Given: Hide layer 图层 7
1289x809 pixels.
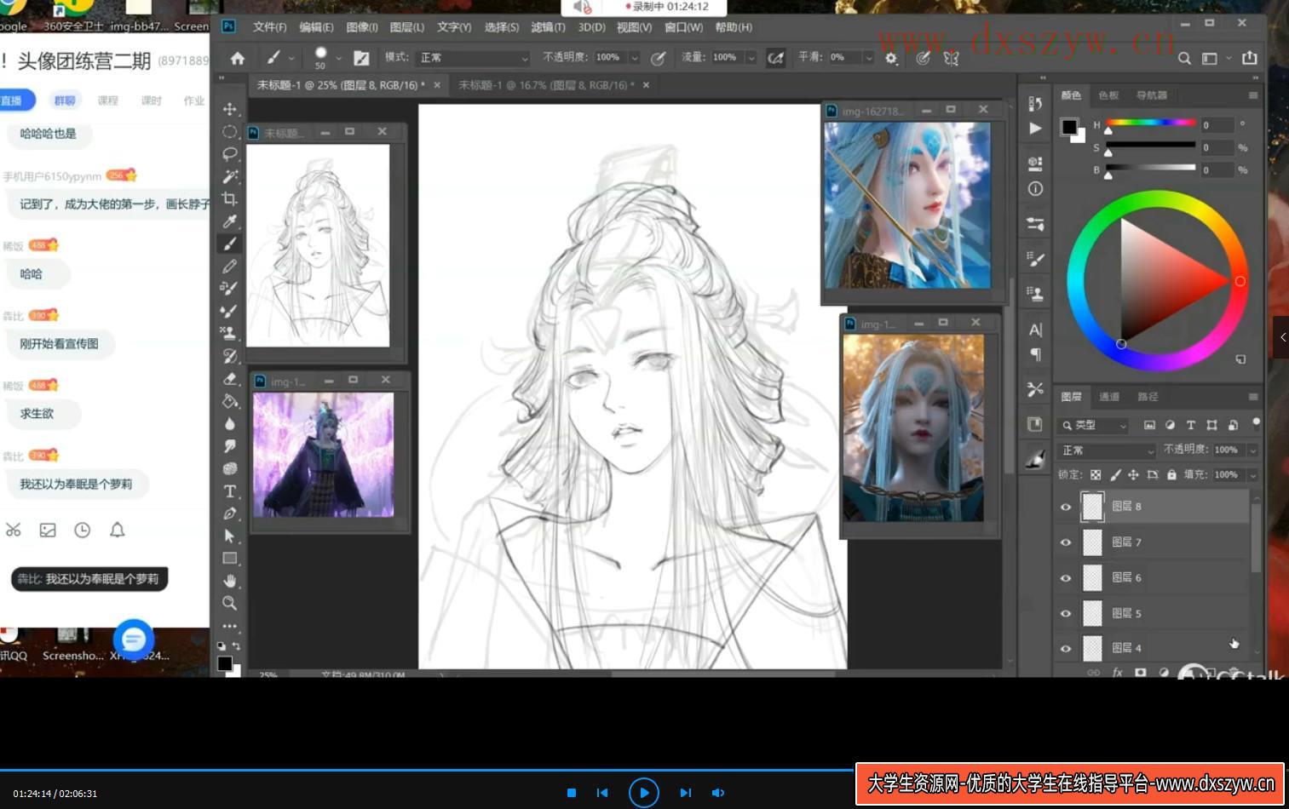Looking at the screenshot, I should pos(1065,542).
